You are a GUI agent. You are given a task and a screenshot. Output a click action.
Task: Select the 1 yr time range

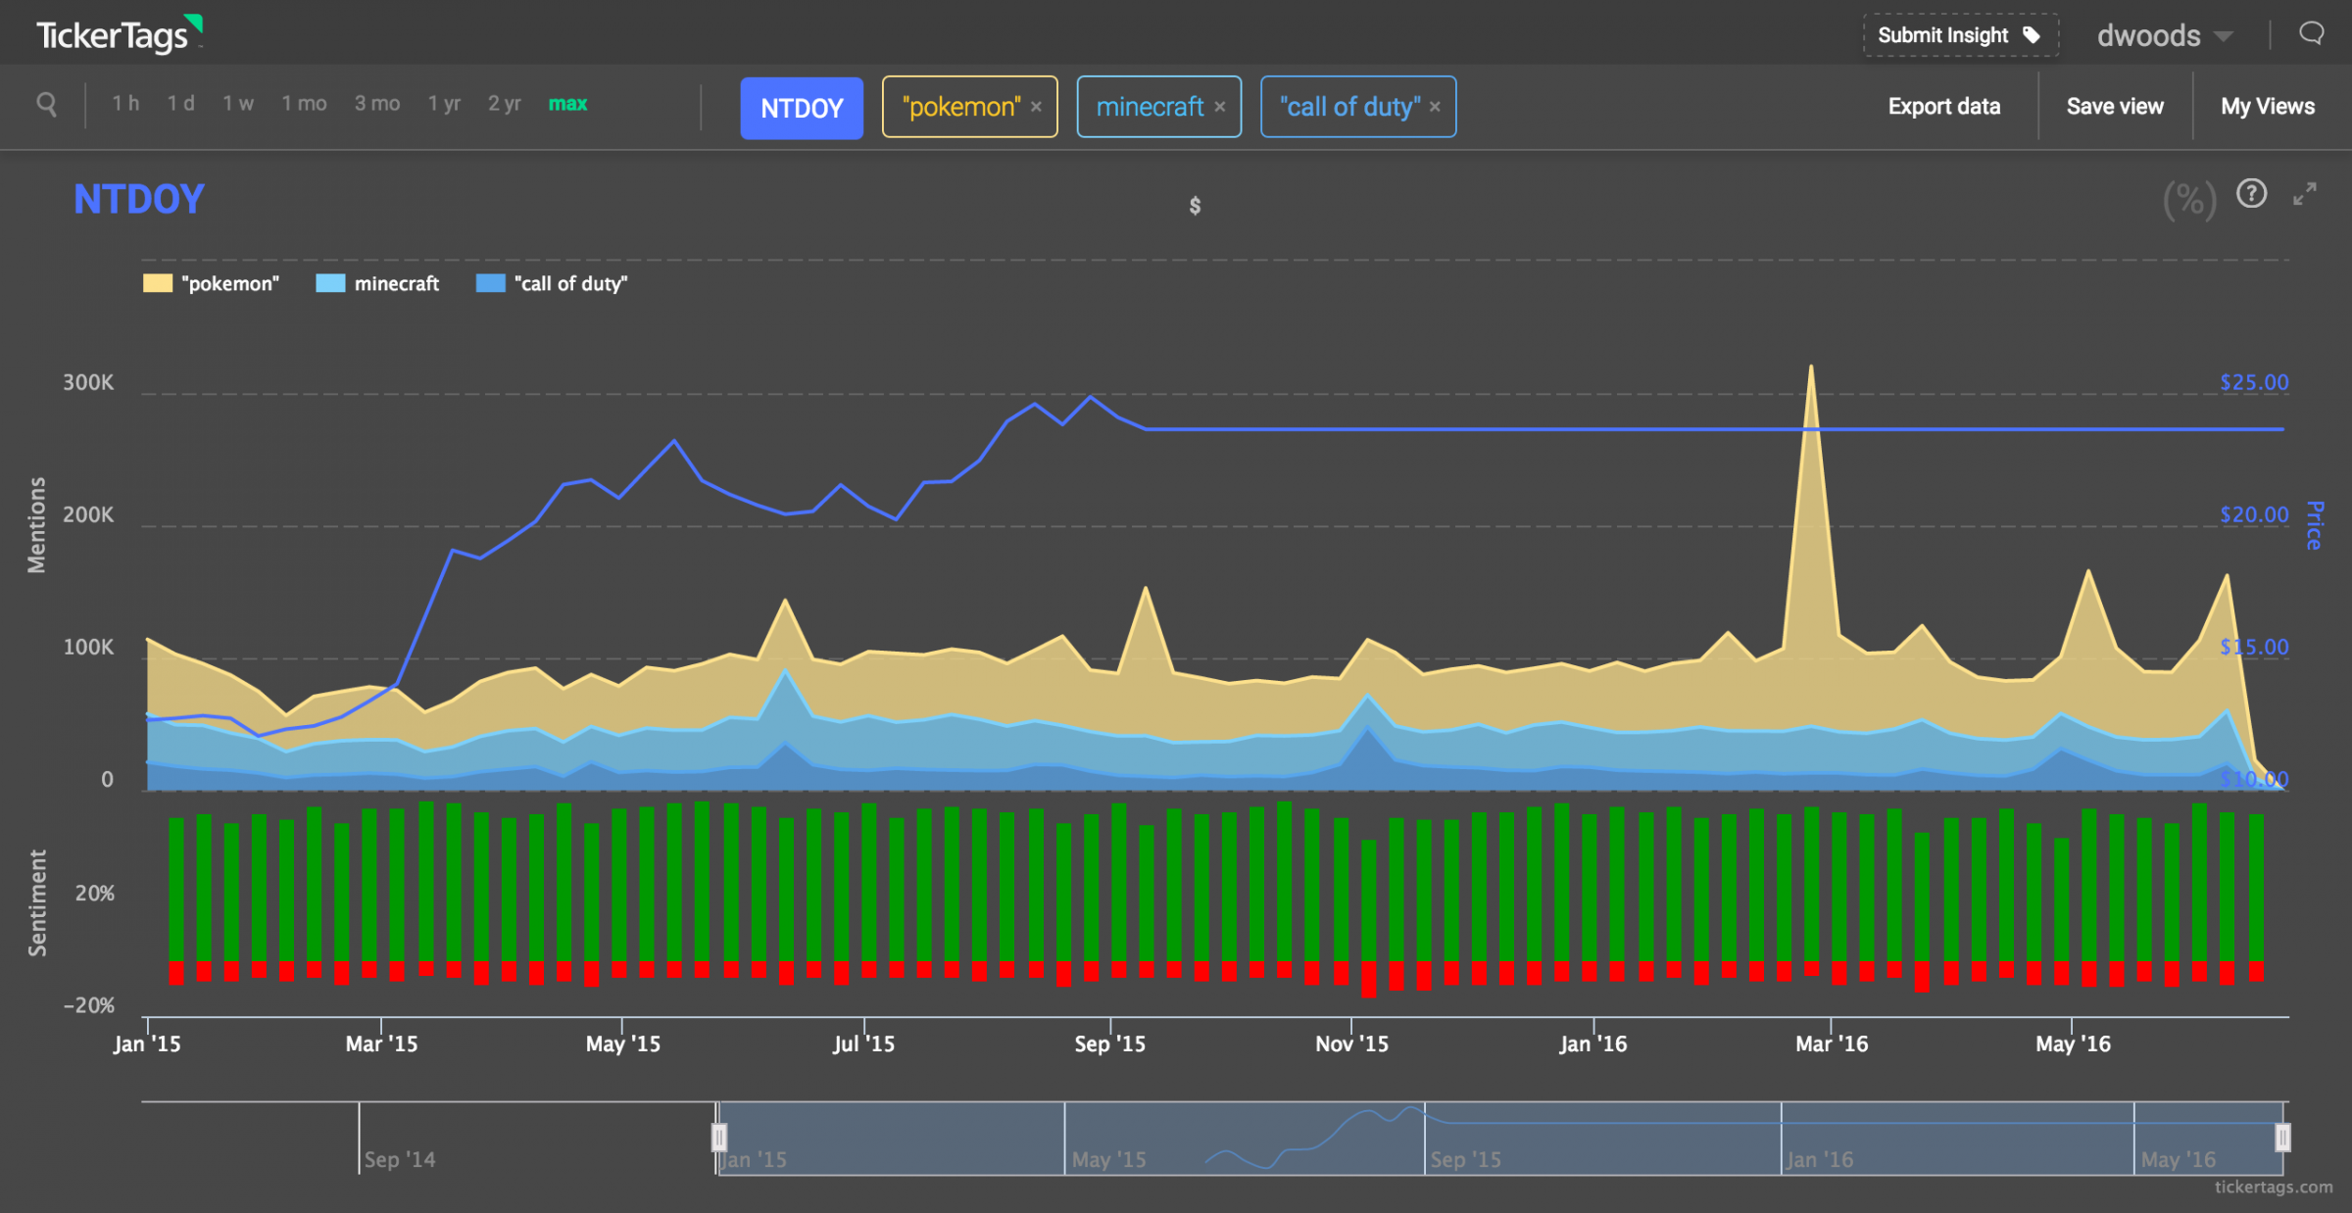tap(444, 104)
